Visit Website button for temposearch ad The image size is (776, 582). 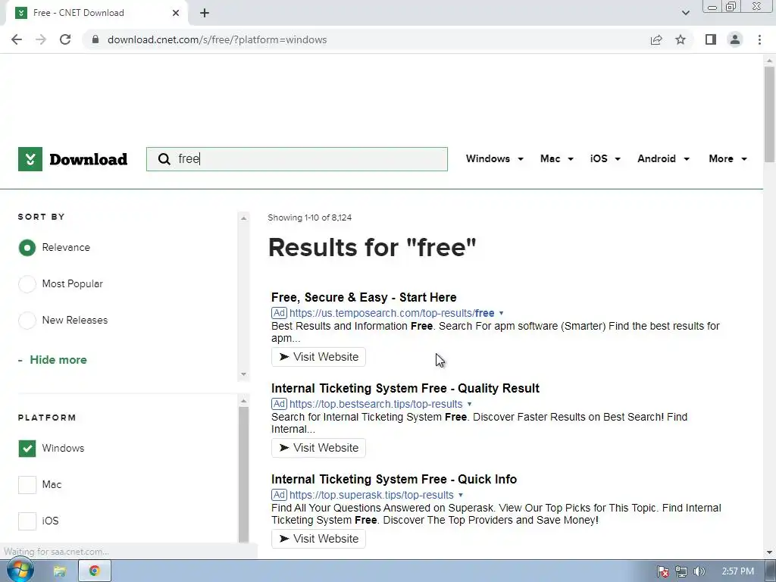pos(318,357)
